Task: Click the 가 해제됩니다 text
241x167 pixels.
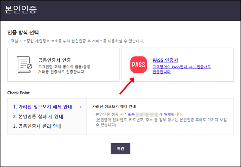Action: tap(171, 114)
